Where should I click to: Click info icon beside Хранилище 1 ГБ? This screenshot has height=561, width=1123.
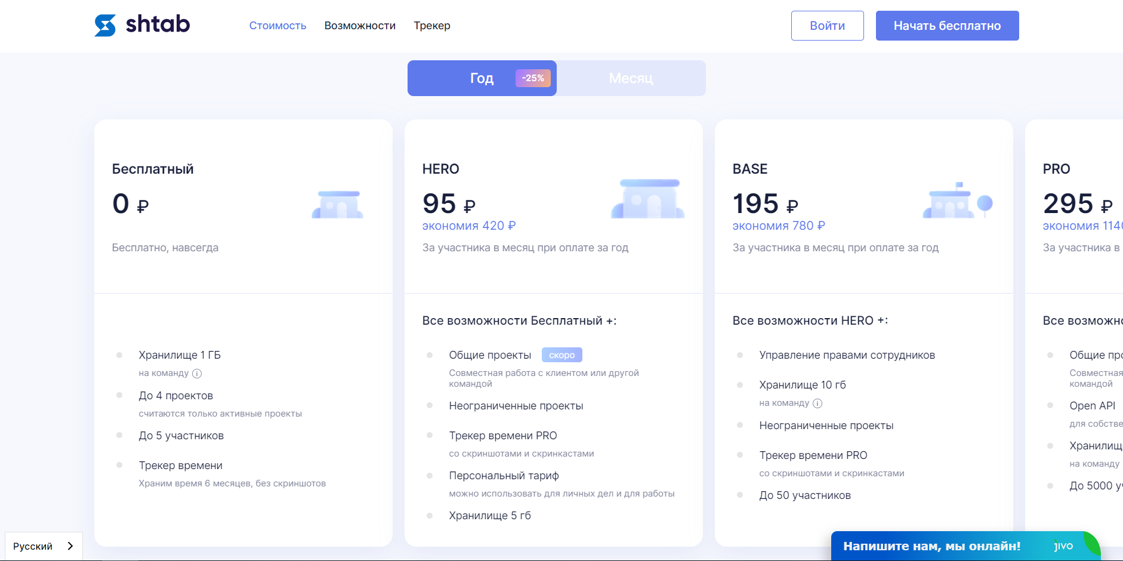(x=197, y=374)
